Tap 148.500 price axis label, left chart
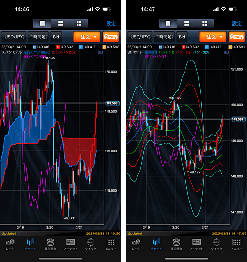The width and height of the screenshot is (247, 262). click(111, 190)
